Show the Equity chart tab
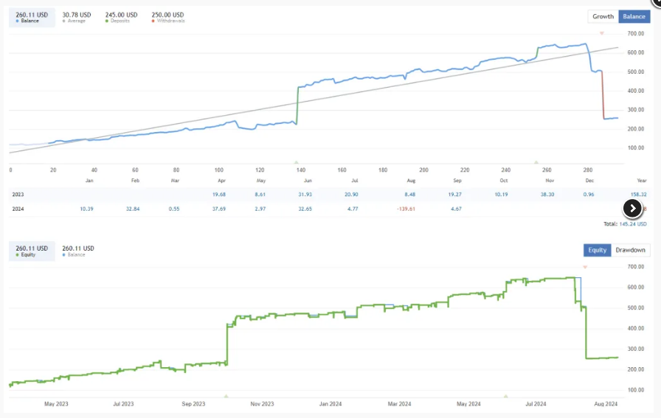The height and width of the screenshot is (418, 661). pos(597,250)
